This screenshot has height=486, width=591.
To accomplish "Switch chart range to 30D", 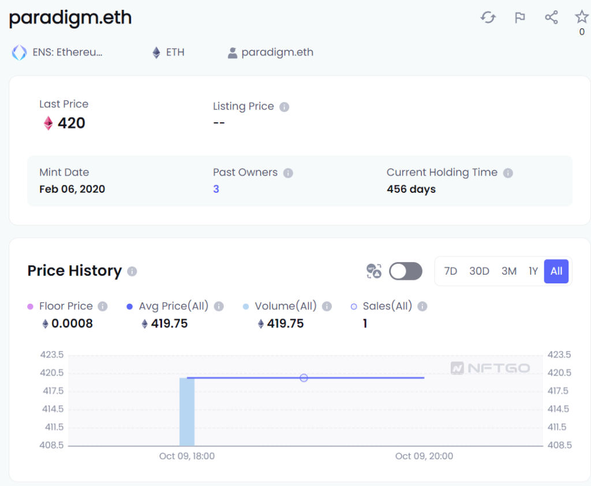I will coord(479,271).
